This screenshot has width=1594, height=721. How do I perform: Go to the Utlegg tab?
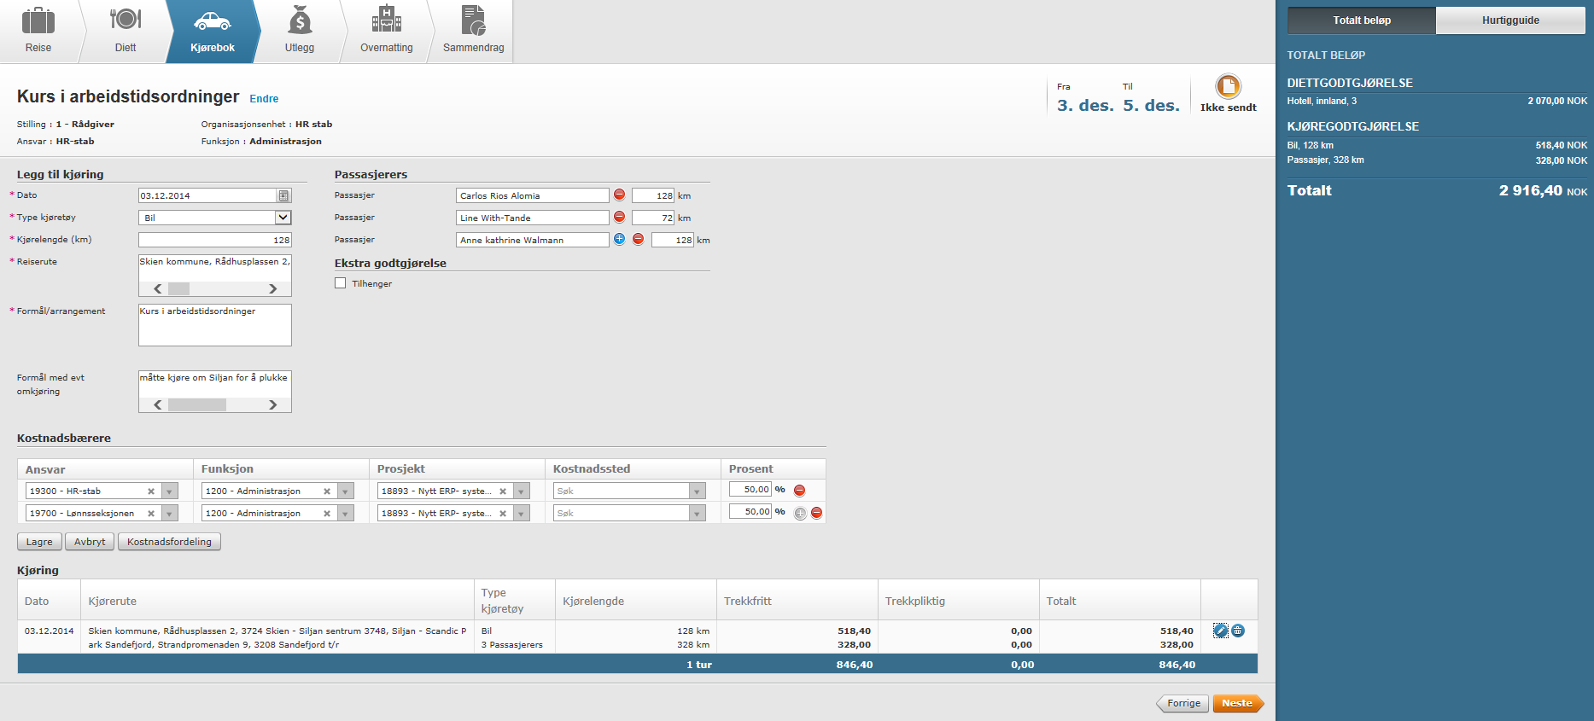300,32
